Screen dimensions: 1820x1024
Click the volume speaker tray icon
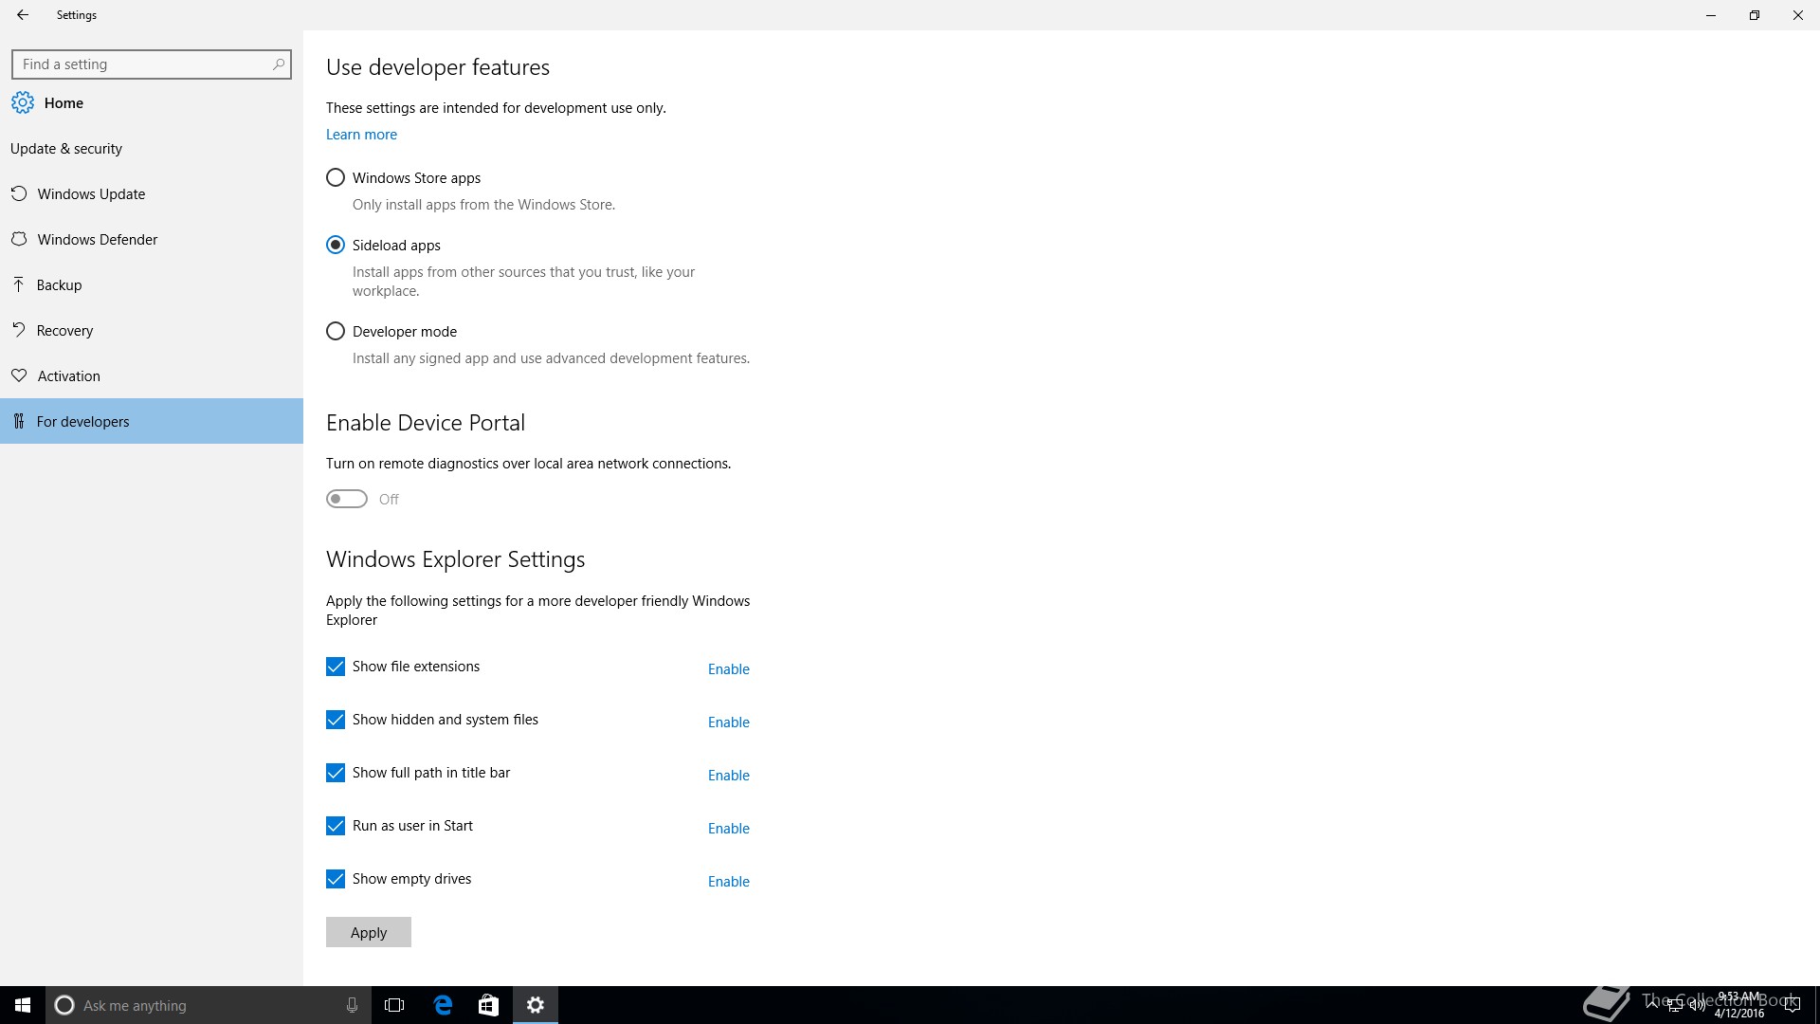[x=1696, y=1005]
